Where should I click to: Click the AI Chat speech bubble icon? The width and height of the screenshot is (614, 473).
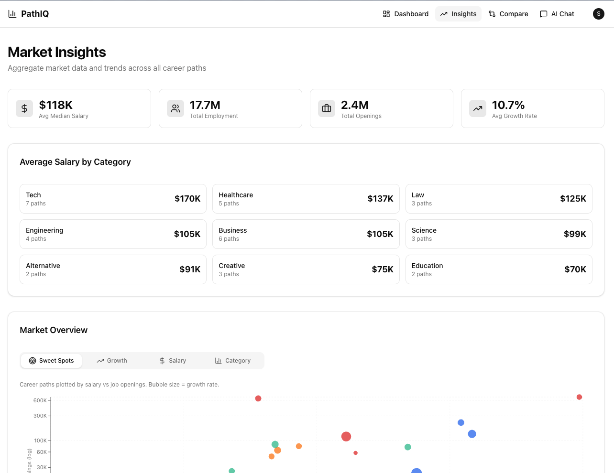(x=544, y=14)
